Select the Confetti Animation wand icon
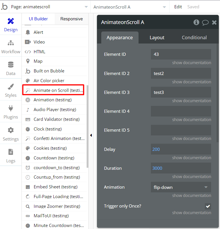This screenshot has width=220, height=229. click(x=28, y=139)
